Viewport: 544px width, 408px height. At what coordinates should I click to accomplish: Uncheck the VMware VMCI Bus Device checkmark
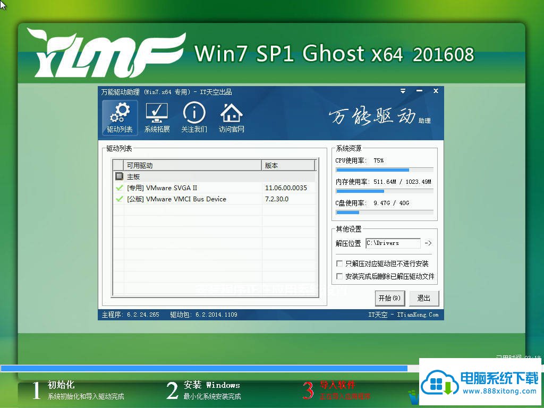[119, 199]
